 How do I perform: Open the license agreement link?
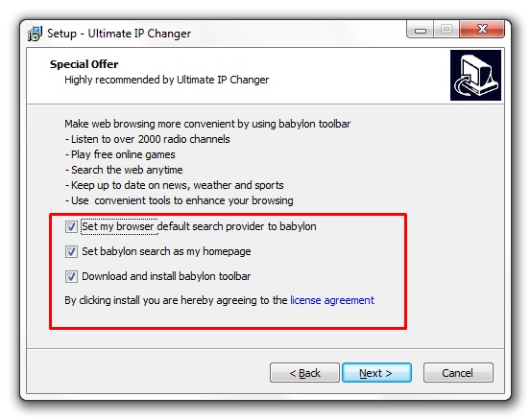pos(332,300)
